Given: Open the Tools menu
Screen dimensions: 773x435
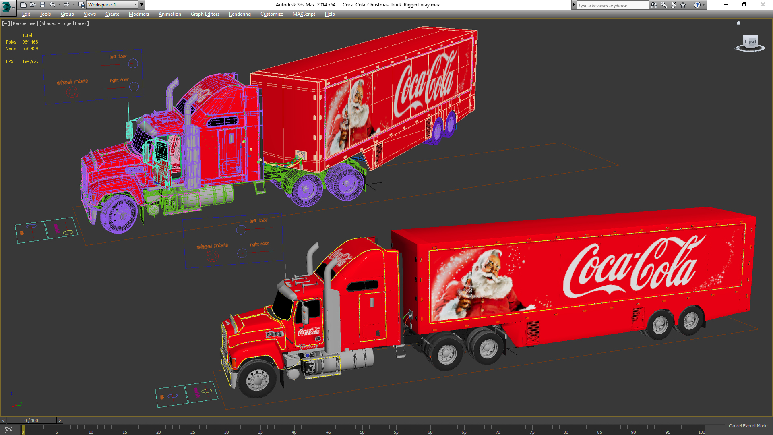Looking at the screenshot, I should 45,14.
